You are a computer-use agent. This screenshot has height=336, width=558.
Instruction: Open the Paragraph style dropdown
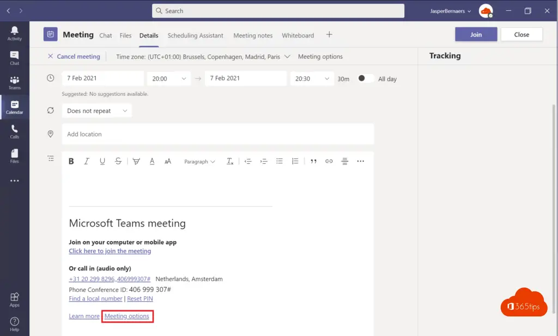[199, 162]
